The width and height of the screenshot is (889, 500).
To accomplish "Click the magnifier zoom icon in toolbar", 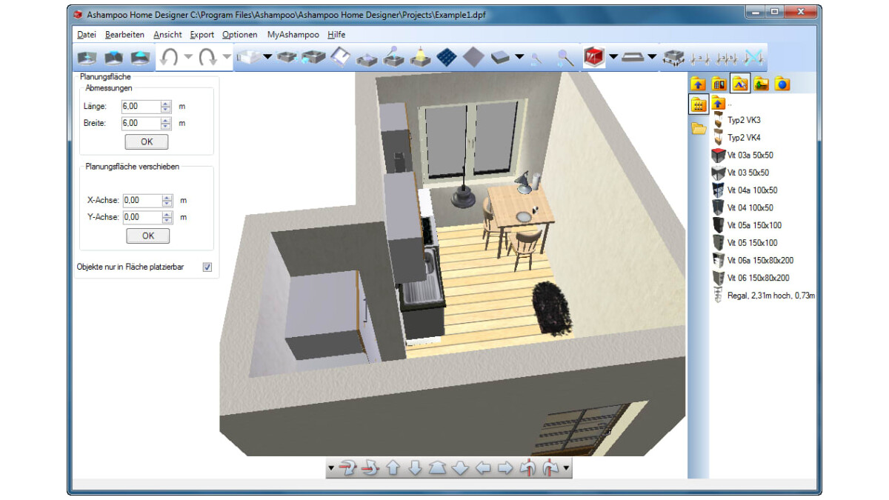I will (x=565, y=58).
